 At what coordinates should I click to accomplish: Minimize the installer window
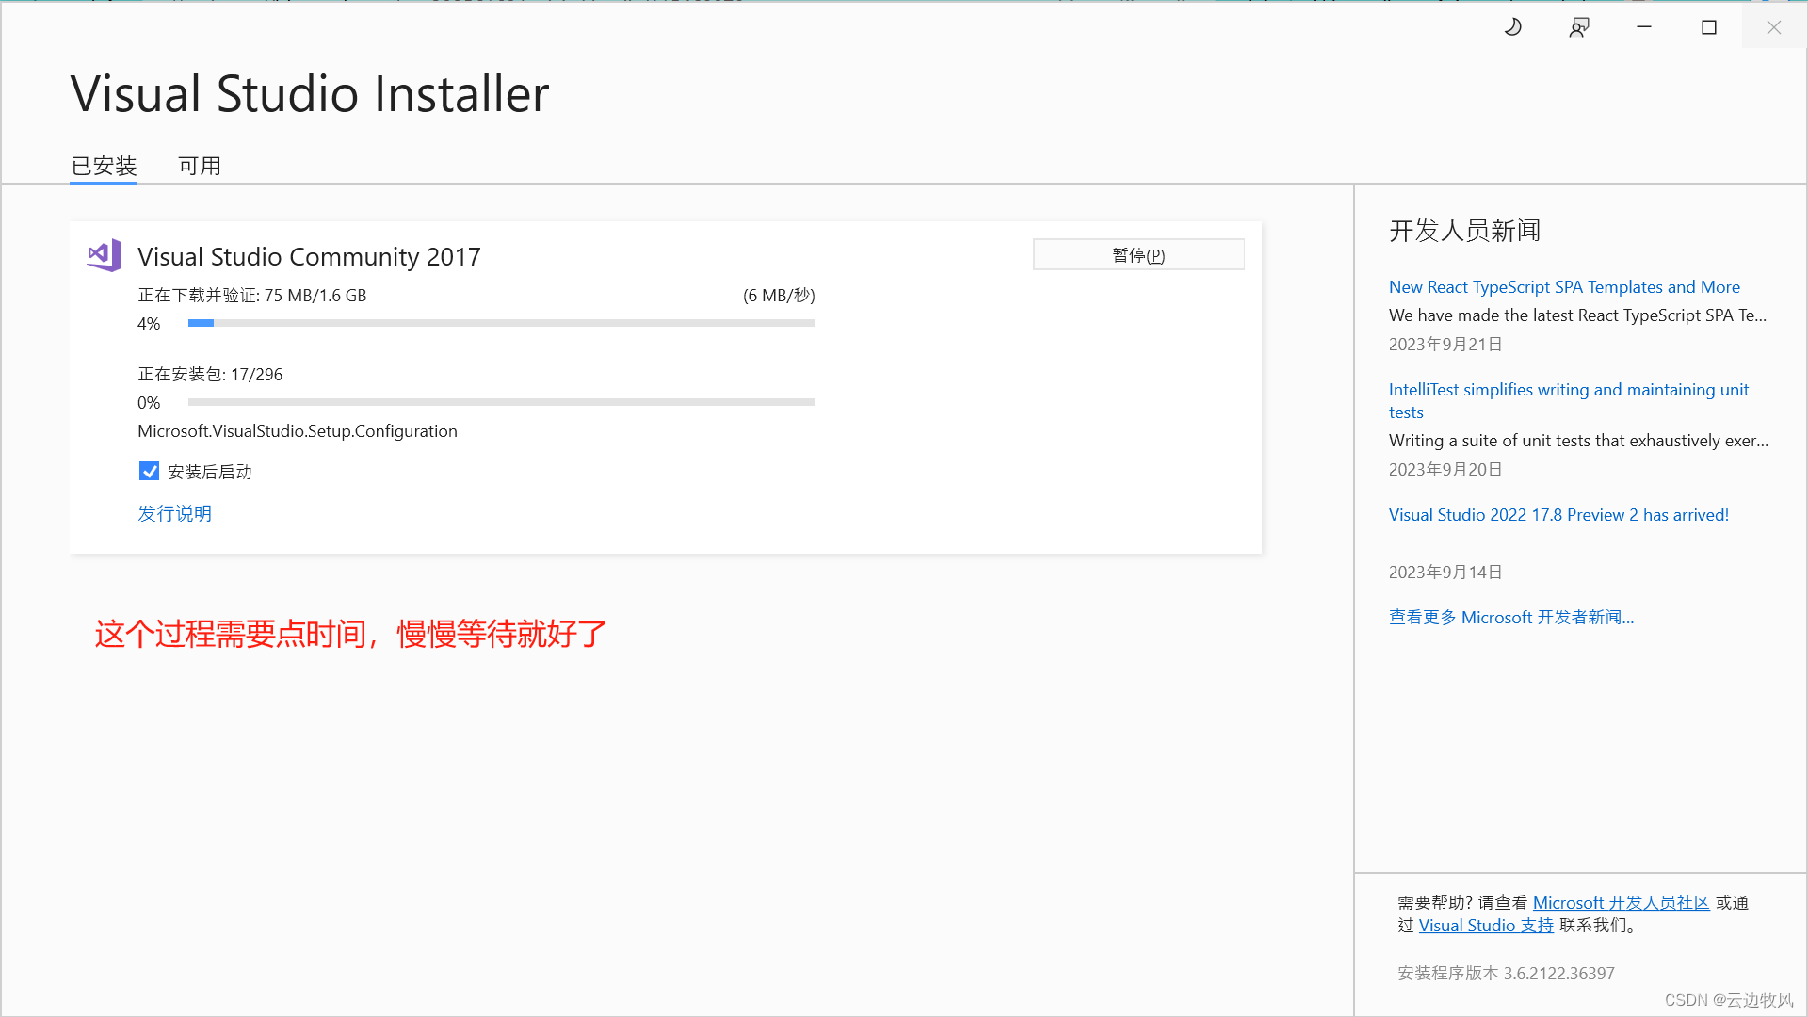(1644, 27)
